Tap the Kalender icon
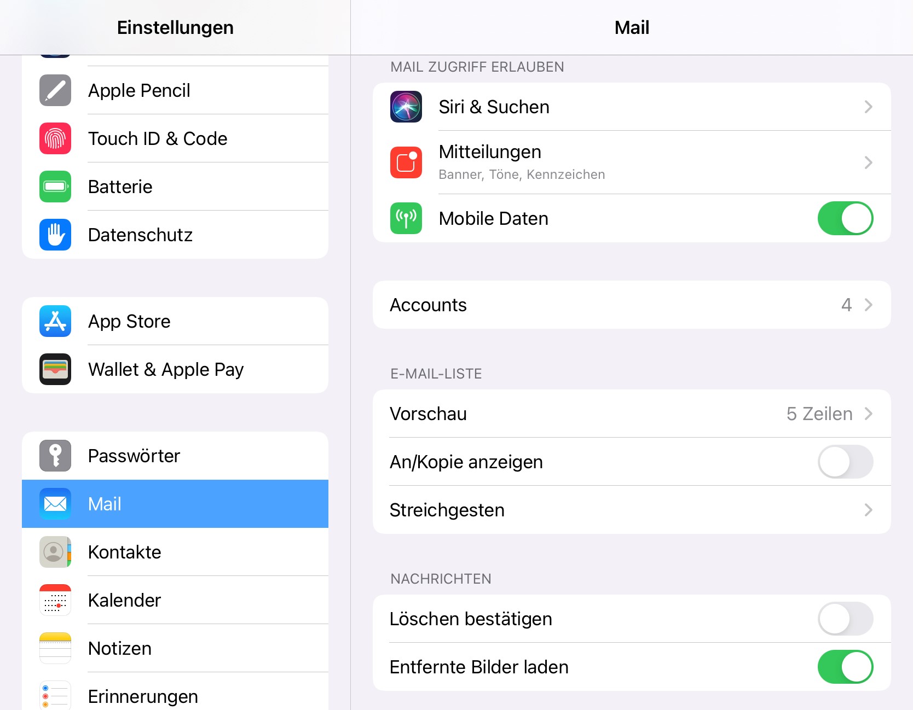 point(55,600)
